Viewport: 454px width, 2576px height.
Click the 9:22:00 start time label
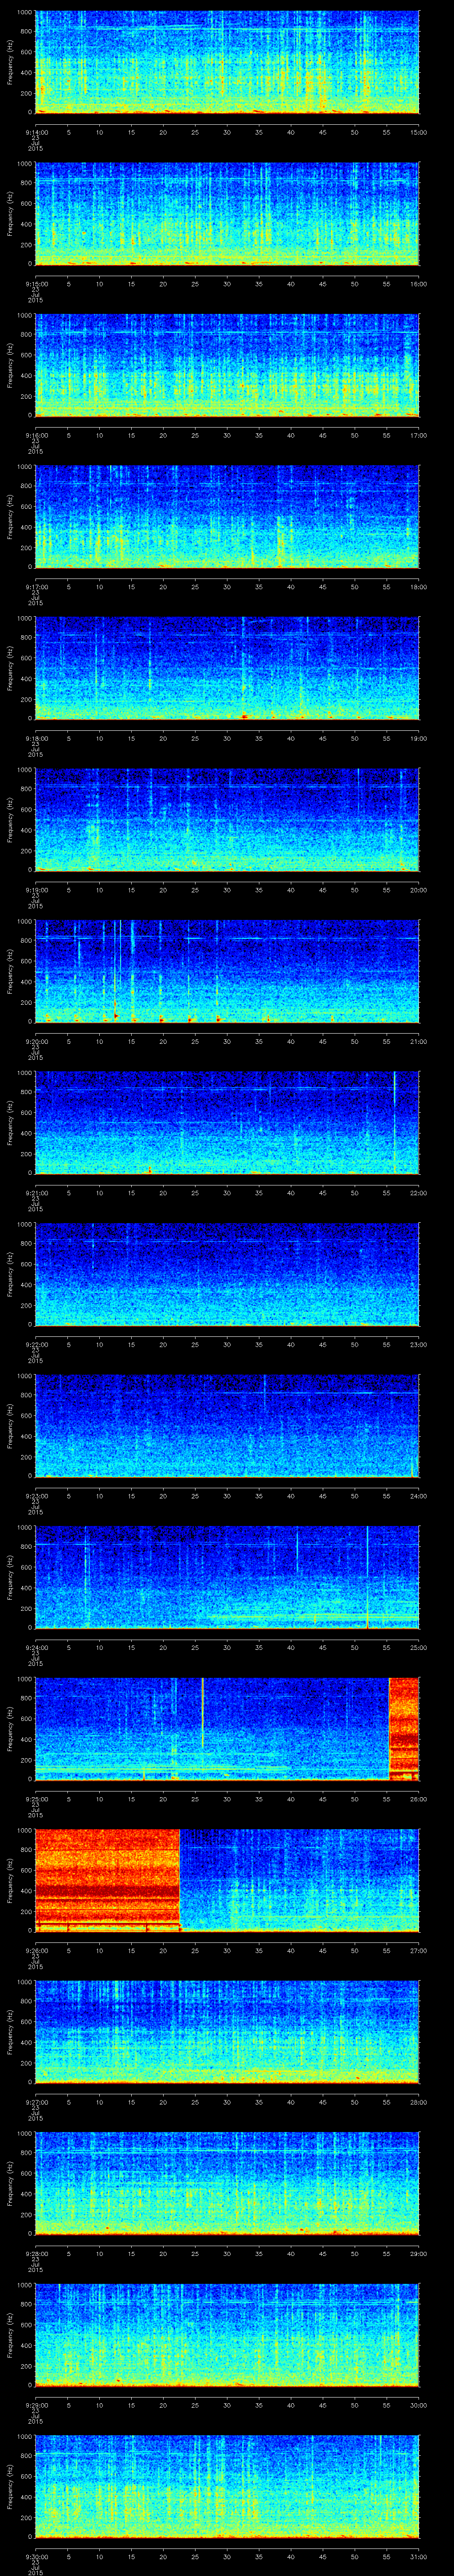[x=36, y=1344]
